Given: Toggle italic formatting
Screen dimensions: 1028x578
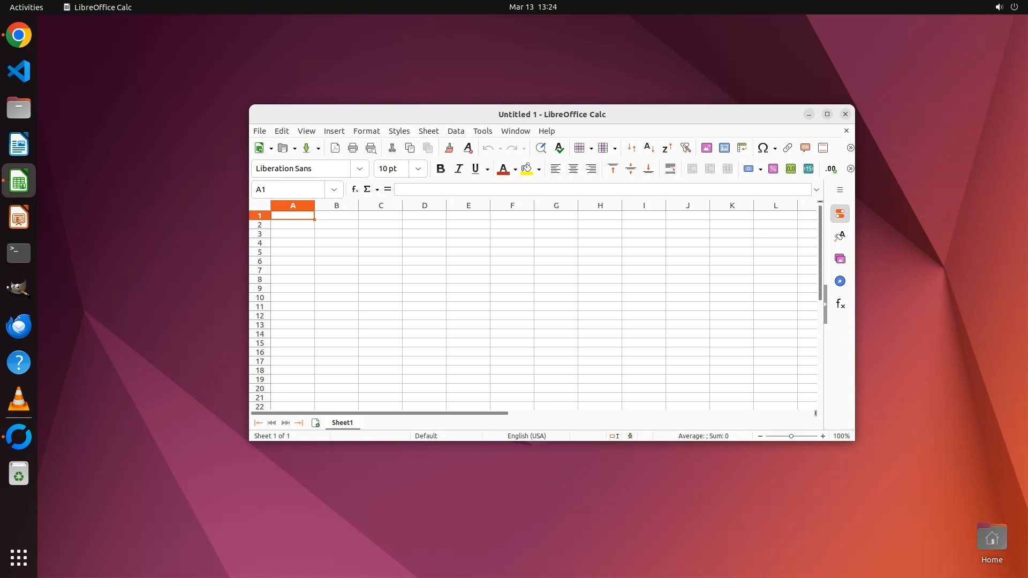Looking at the screenshot, I should pos(458,169).
